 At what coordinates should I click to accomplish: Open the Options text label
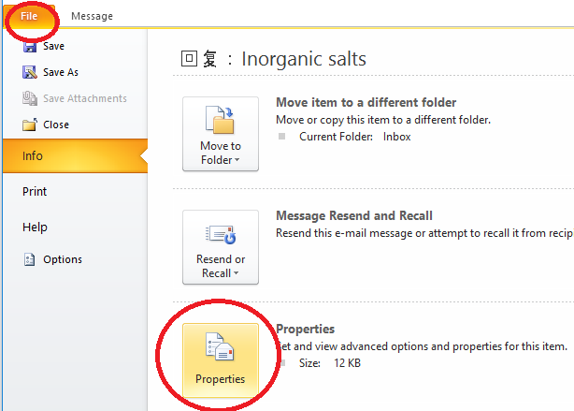coord(63,259)
